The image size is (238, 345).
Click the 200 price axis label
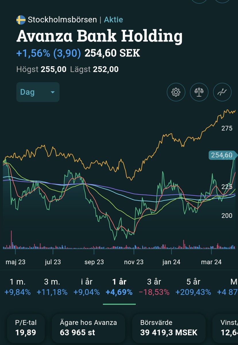[227, 216]
